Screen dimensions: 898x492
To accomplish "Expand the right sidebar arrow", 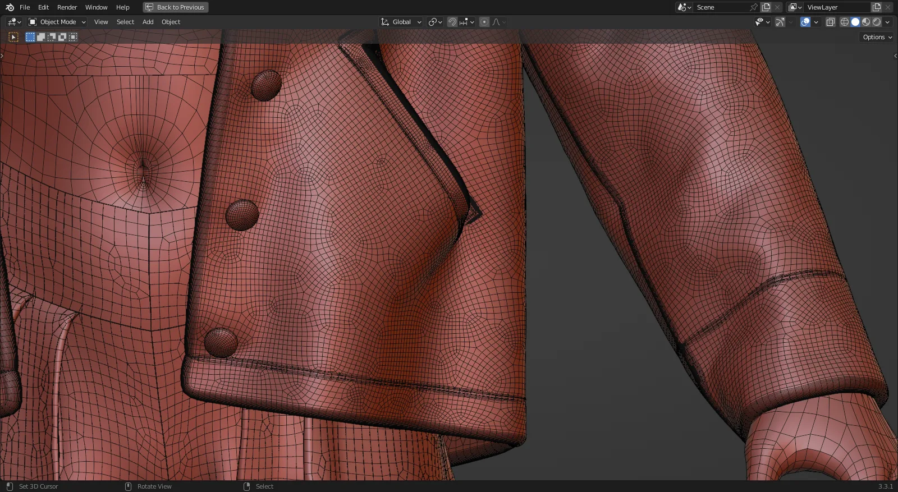I will 895,56.
